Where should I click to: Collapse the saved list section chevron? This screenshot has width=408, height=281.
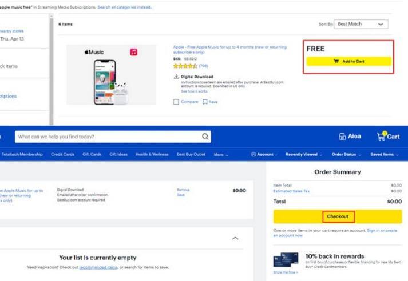click(x=235, y=238)
